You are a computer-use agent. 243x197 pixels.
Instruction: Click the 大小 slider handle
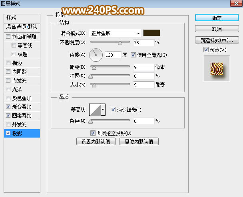point(94,85)
